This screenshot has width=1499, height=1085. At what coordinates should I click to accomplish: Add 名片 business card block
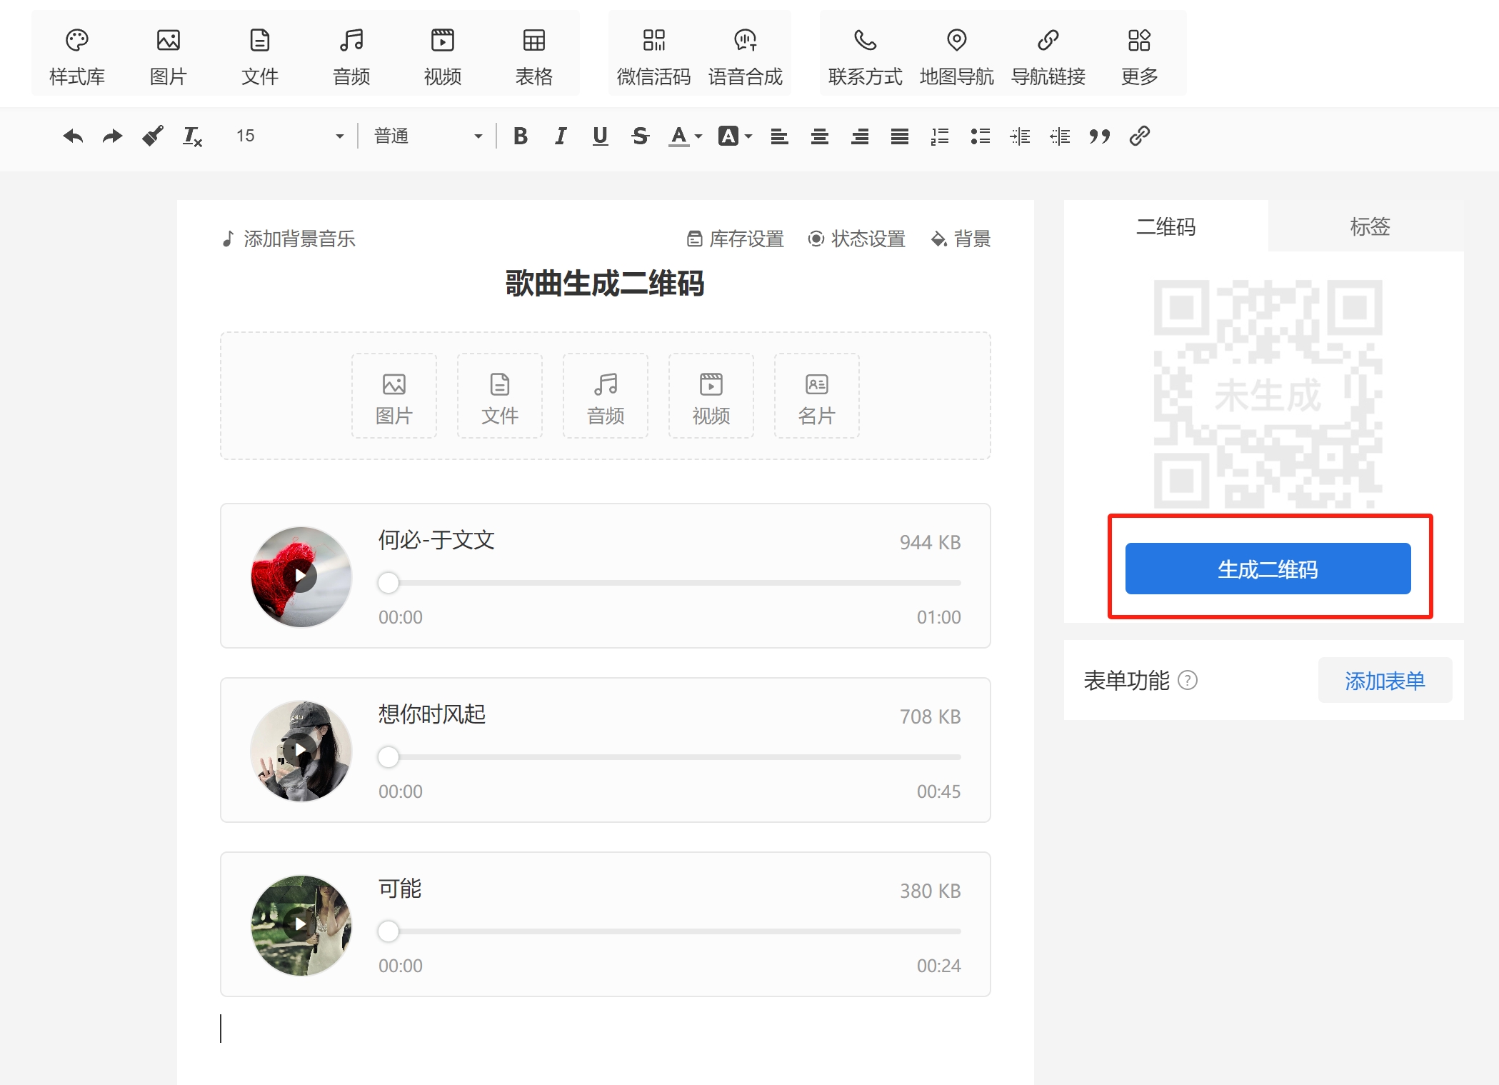(817, 396)
